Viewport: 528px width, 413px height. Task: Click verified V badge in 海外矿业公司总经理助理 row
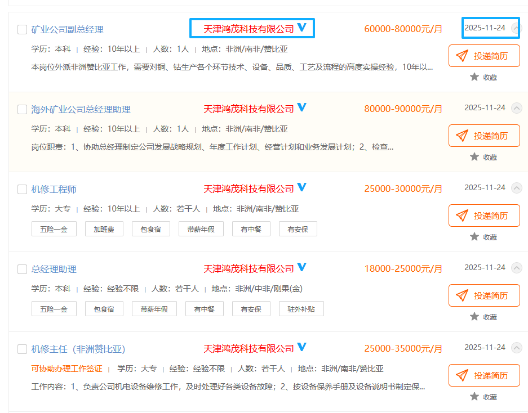click(x=302, y=107)
